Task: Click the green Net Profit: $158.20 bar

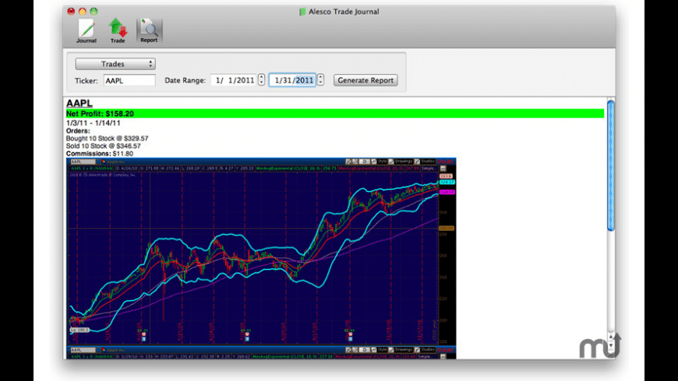Action: (335, 114)
